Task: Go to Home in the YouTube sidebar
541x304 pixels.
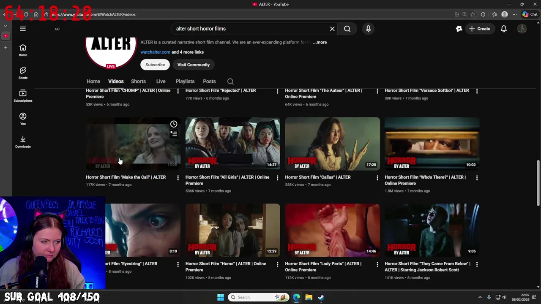Action: tap(23, 50)
